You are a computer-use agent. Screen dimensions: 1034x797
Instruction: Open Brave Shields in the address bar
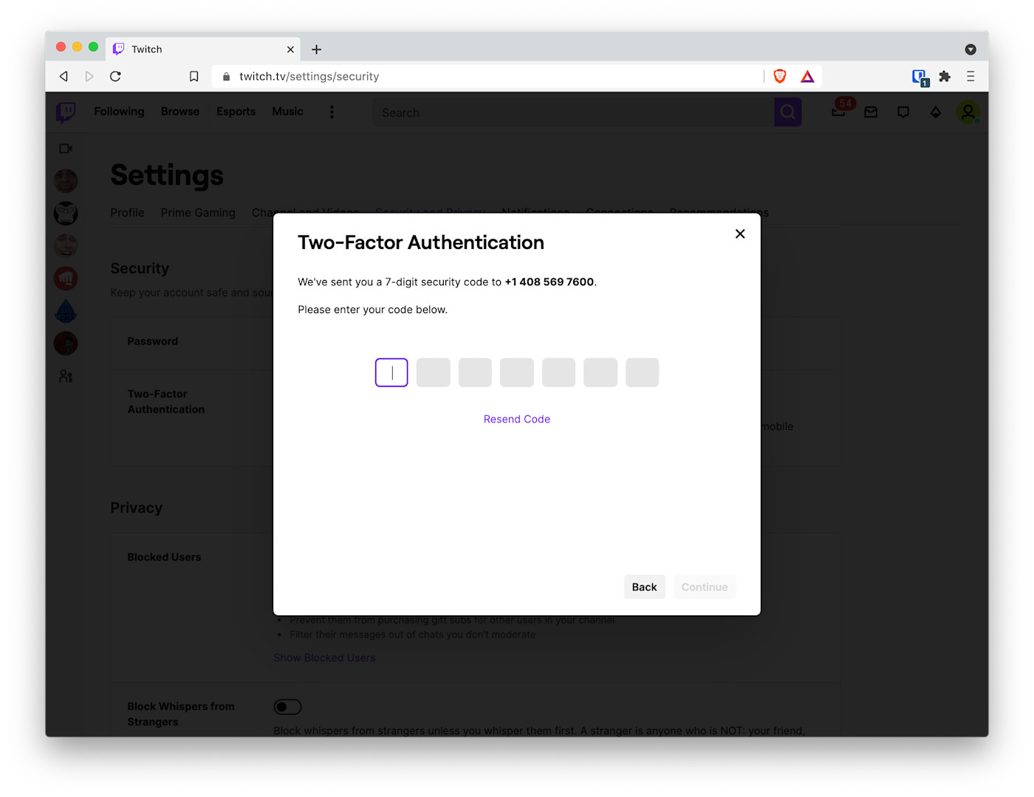780,75
